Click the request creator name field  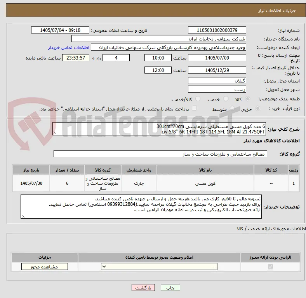(169, 47)
